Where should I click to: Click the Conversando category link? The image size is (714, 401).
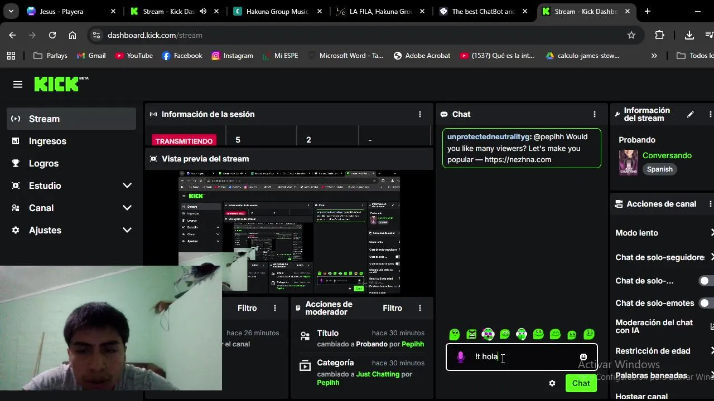(667, 155)
